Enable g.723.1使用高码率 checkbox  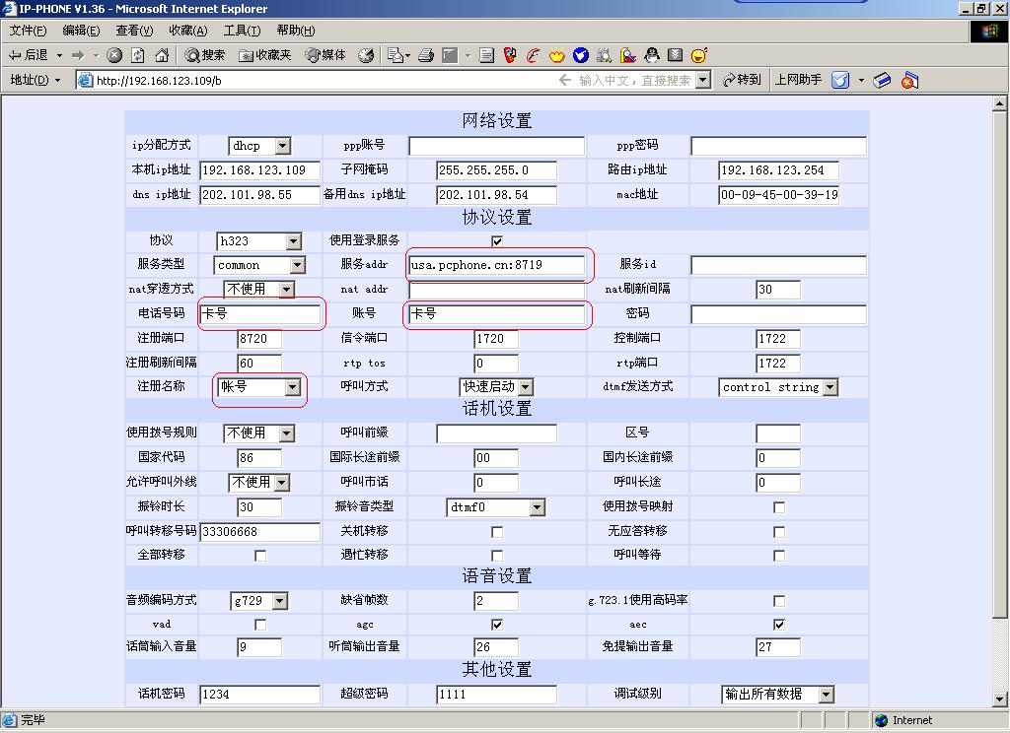tap(779, 600)
